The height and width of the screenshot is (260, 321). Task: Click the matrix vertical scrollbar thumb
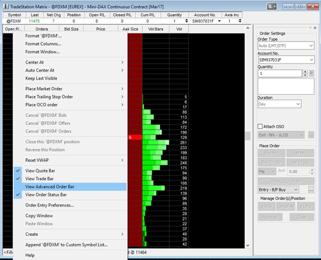[x=248, y=136]
